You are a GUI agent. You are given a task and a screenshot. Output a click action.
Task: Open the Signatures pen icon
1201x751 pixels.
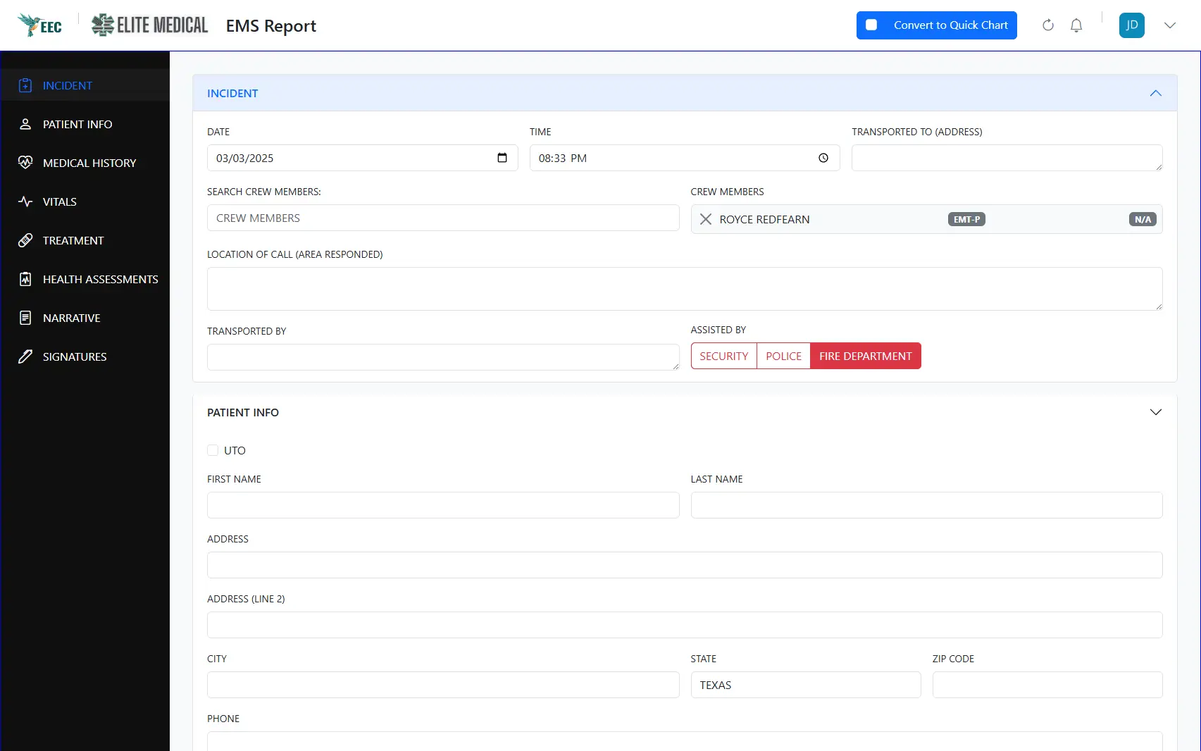point(25,356)
